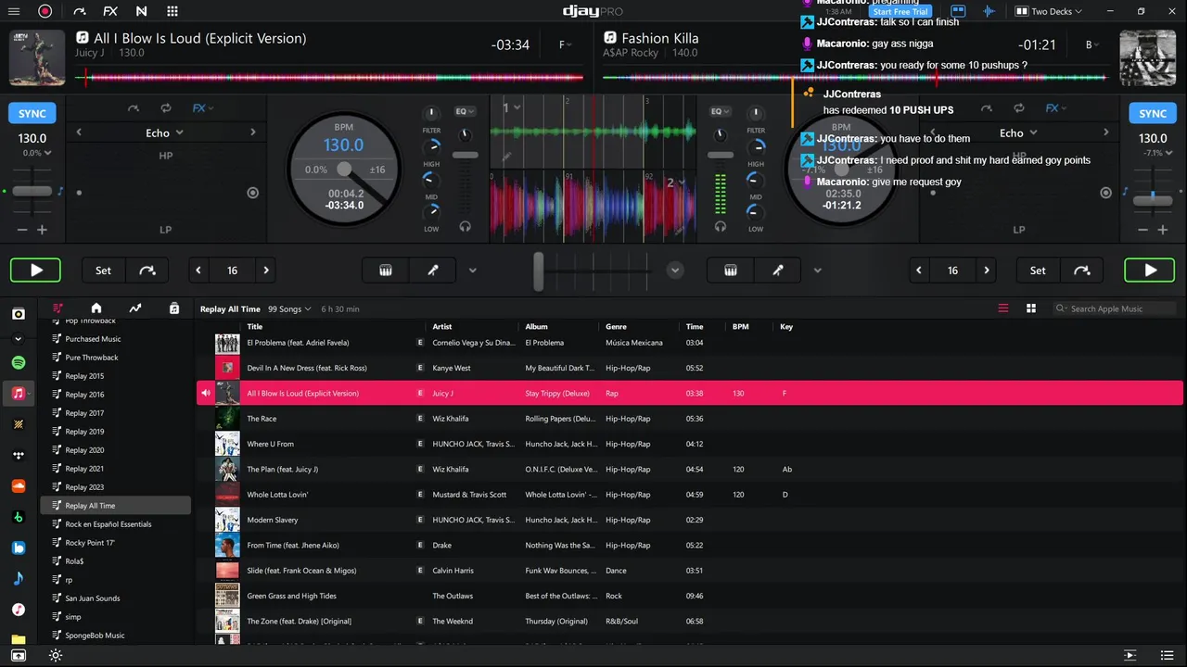Click Set cue on deck 1

pyautogui.click(x=103, y=271)
